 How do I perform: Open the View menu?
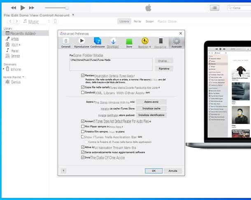click(34, 15)
